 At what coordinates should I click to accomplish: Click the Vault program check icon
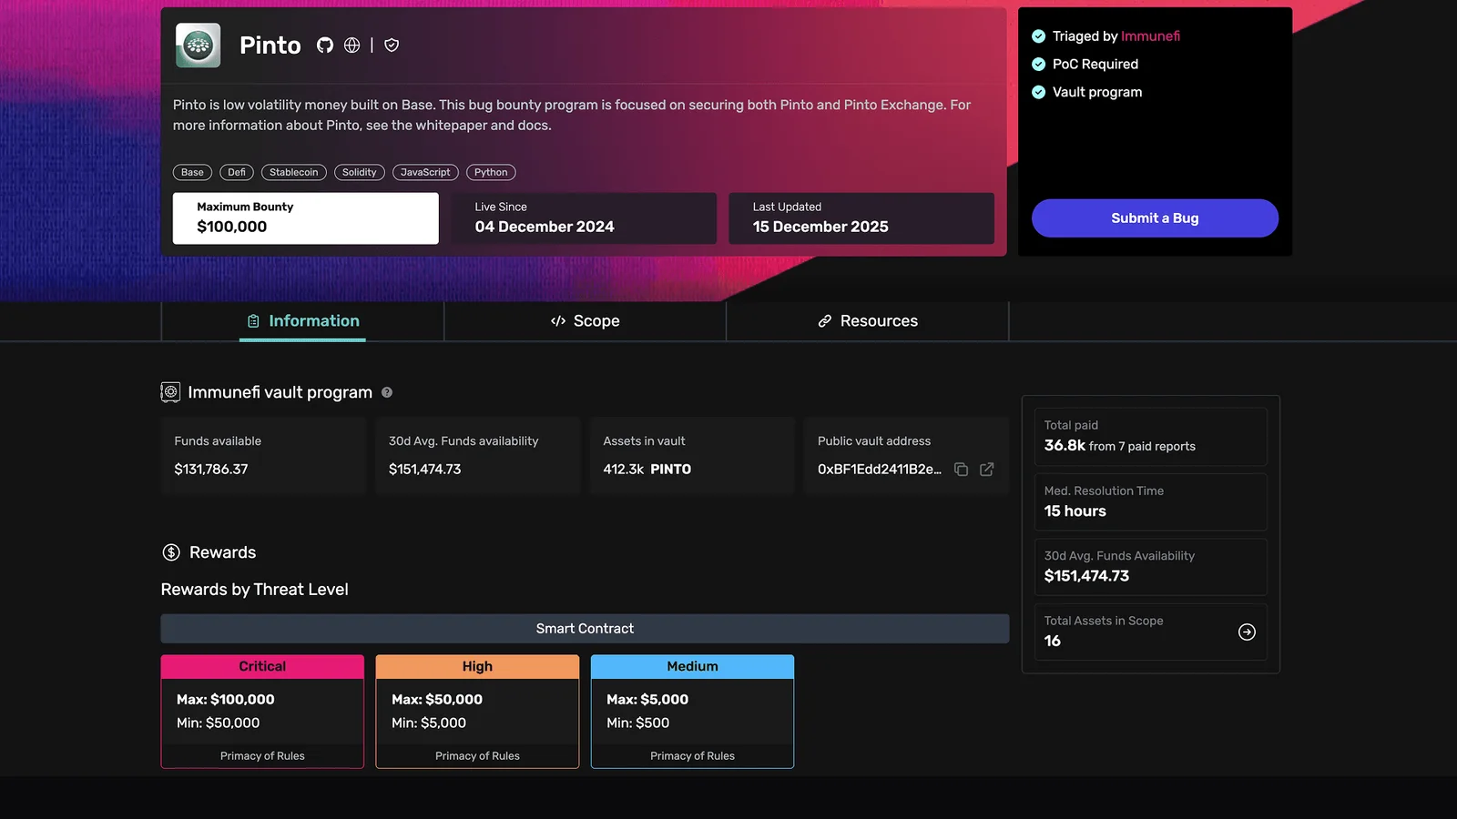point(1038,92)
